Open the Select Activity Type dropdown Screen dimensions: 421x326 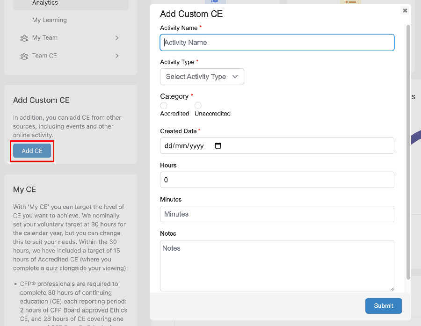[x=202, y=77]
